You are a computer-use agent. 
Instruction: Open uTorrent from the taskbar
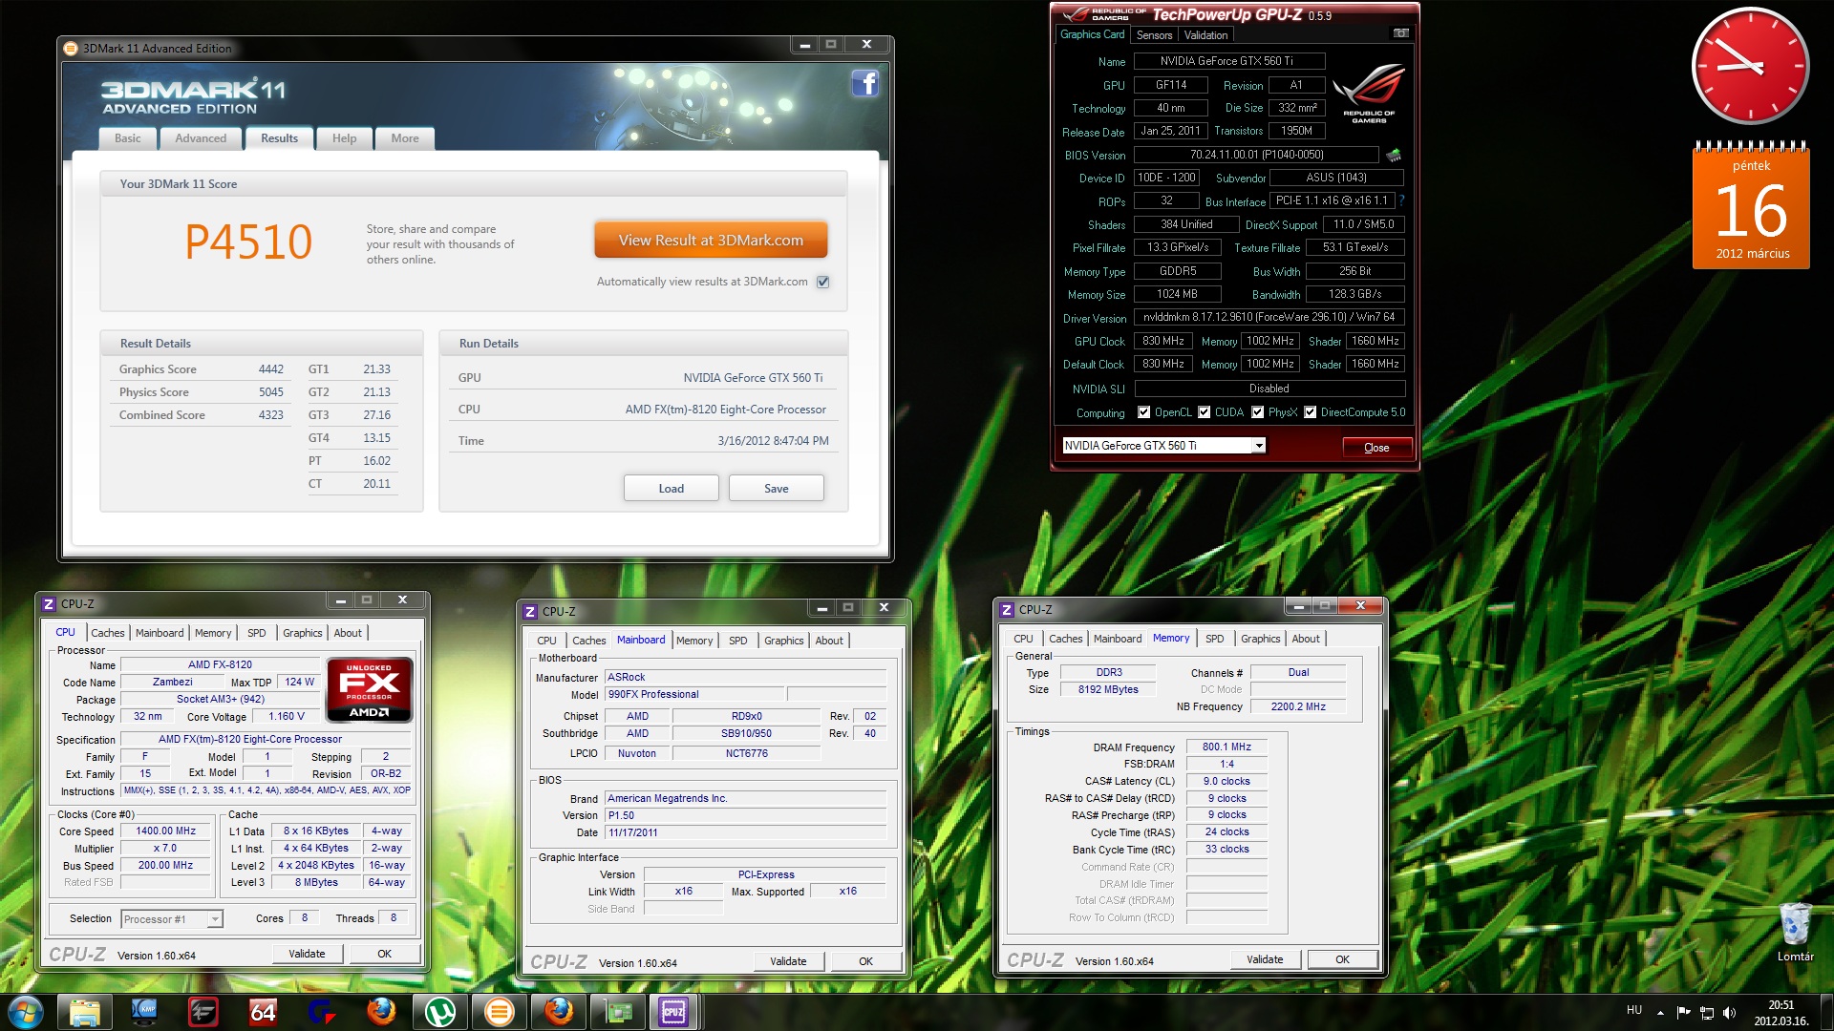coord(440,1011)
